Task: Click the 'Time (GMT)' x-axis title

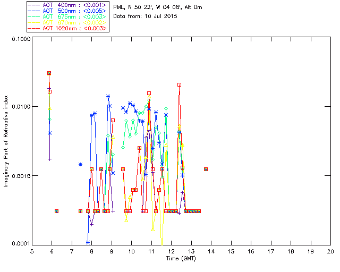Action: coord(181,258)
